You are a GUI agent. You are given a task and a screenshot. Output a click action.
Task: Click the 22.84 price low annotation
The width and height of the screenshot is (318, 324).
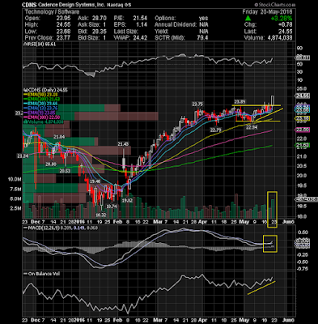pos(252,127)
